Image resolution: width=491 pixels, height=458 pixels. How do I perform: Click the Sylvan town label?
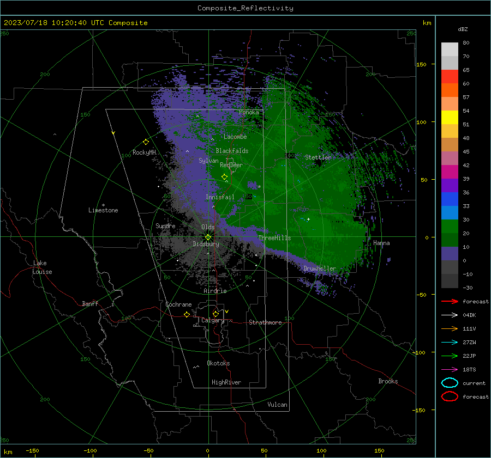point(208,161)
